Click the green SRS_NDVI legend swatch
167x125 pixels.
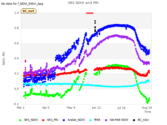20,120
